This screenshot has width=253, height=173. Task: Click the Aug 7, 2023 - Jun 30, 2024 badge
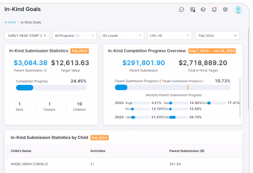pos(212,51)
